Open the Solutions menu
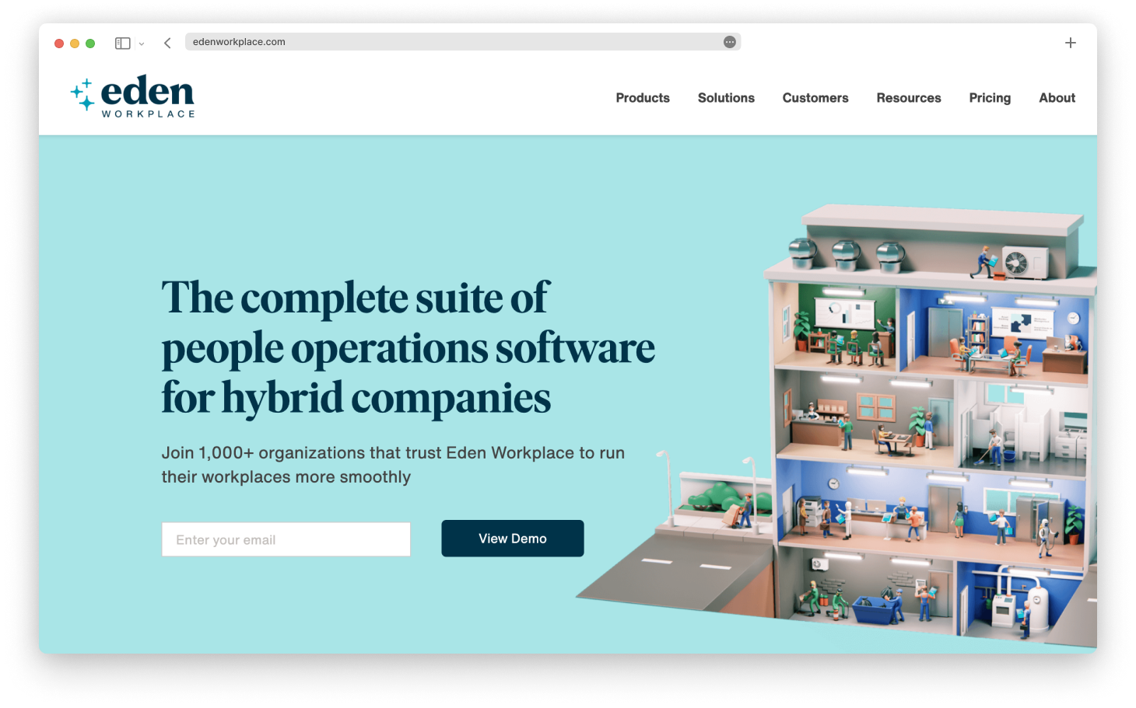Viewport: 1136px width, 708px height. [x=726, y=98]
